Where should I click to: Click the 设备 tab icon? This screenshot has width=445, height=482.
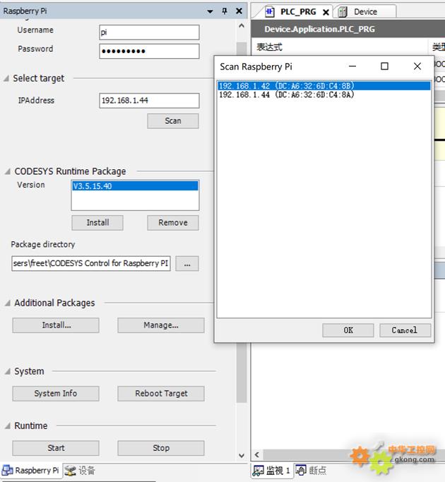click(70, 471)
